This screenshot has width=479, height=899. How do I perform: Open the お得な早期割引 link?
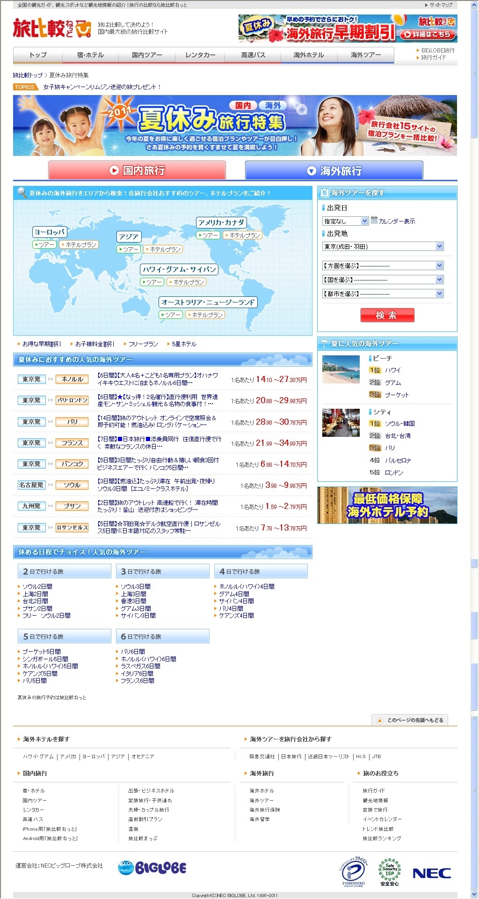click(41, 344)
